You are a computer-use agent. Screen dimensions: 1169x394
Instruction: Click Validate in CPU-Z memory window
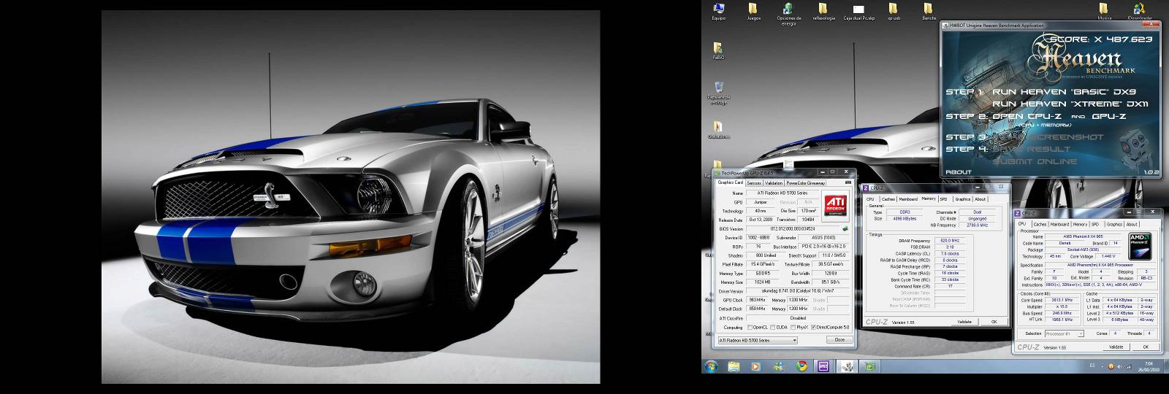tap(964, 322)
